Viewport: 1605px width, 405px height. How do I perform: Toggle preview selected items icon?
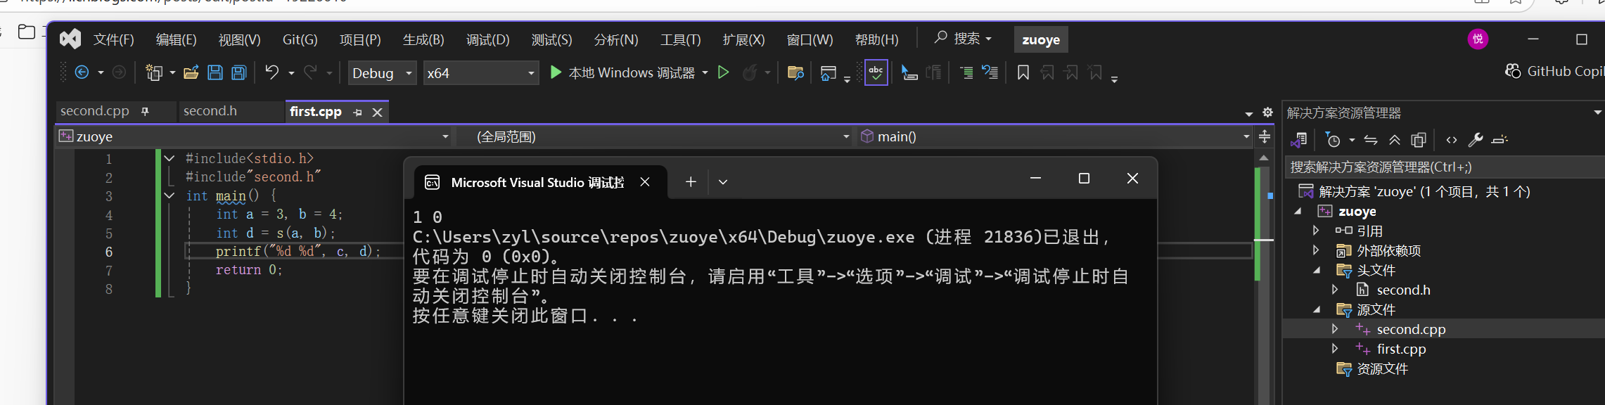tap(1500, 140)
